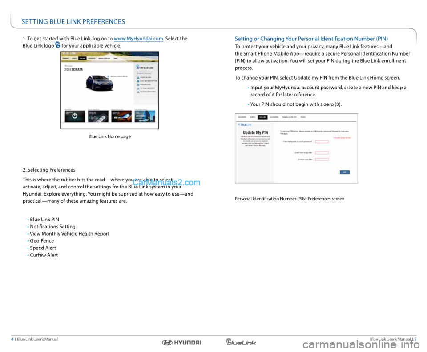Click the '4 | Blue Link User's Manual' footer text
427x352 pixels.
tap(34, 339)
